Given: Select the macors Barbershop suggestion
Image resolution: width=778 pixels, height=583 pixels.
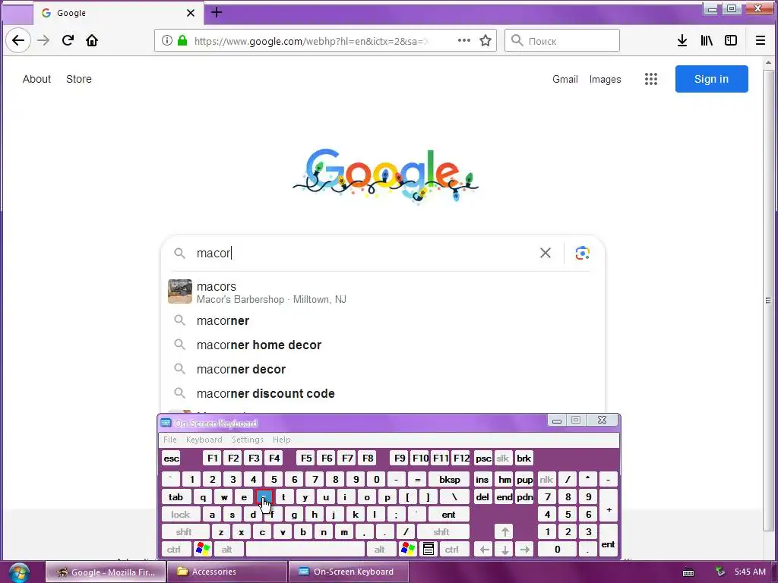Looking at the screenshot, I should click(383, 292).
